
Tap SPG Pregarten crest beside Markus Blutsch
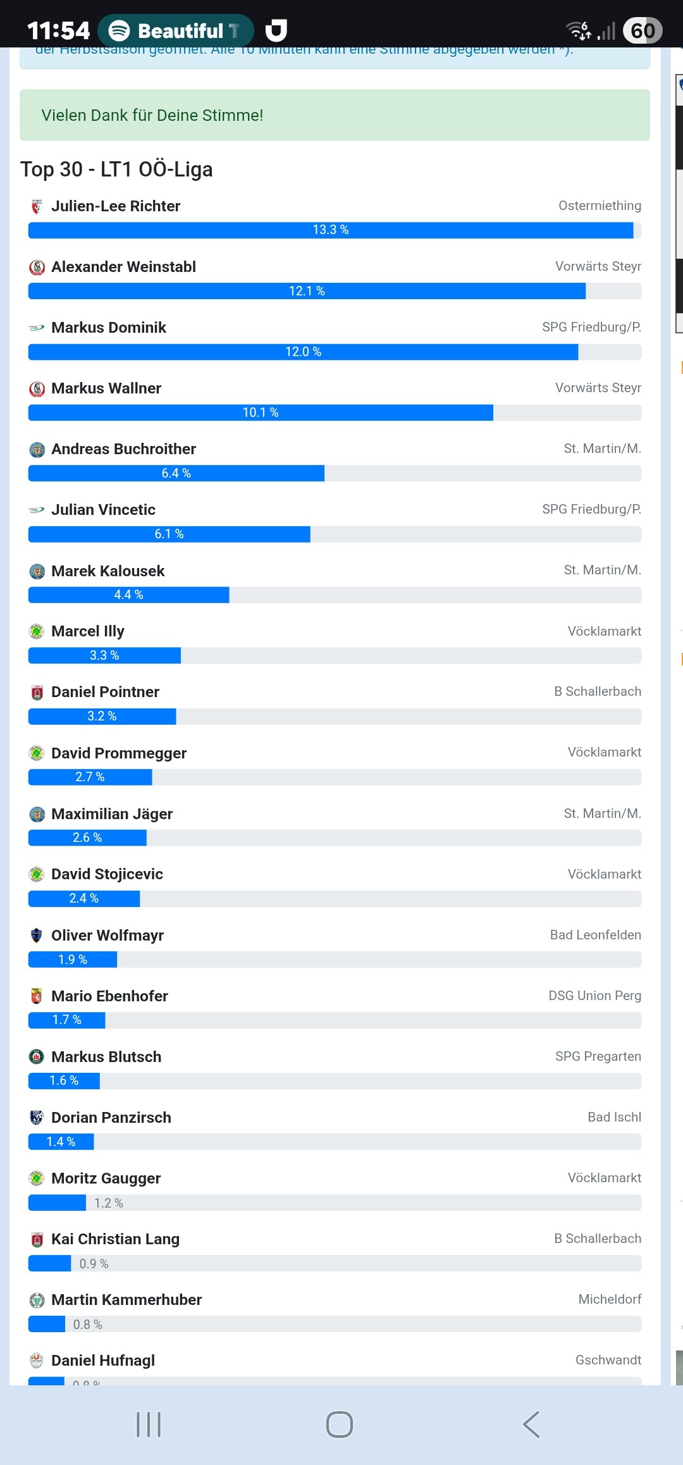point(37,1056)
